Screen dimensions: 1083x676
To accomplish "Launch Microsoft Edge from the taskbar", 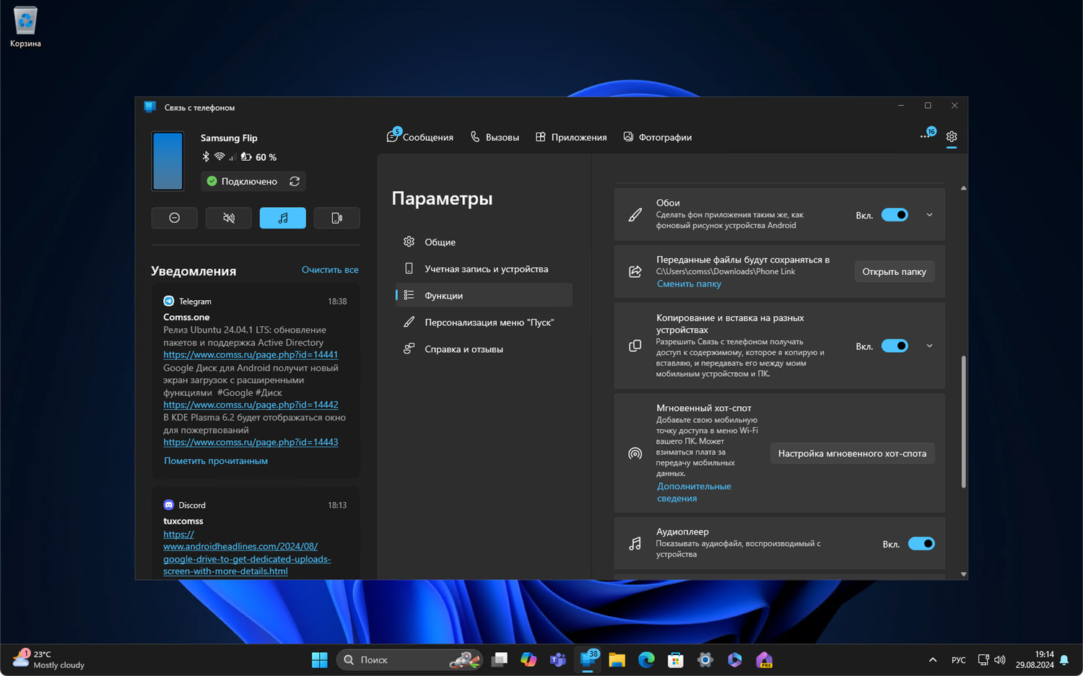I will [646, 659].
